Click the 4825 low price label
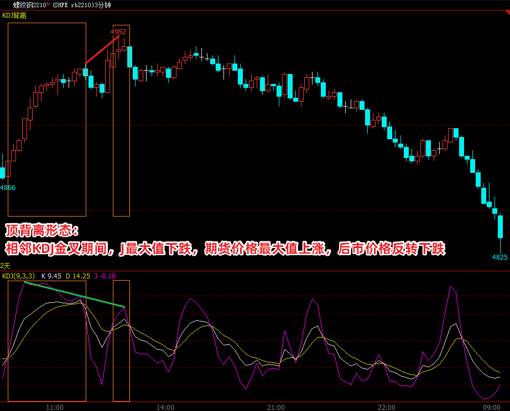This screenshot has height=411, width=510. click(x=499, y=257)
